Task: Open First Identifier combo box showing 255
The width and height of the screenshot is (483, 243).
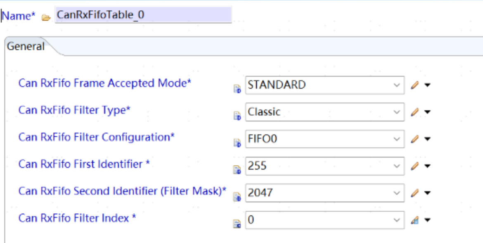Action: 324,166
